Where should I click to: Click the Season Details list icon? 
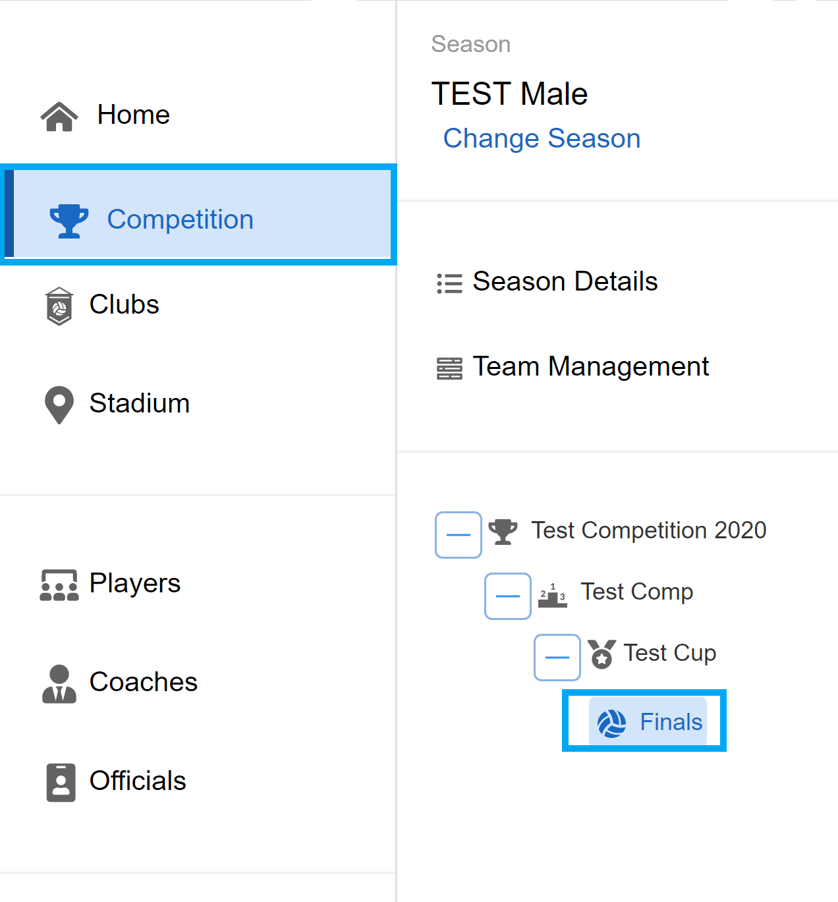click(449, 283)
